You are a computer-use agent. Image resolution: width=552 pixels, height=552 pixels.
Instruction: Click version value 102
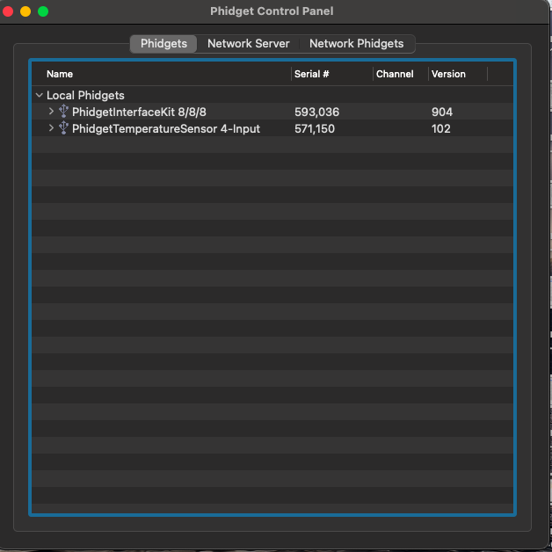click(x=440, y=129)
